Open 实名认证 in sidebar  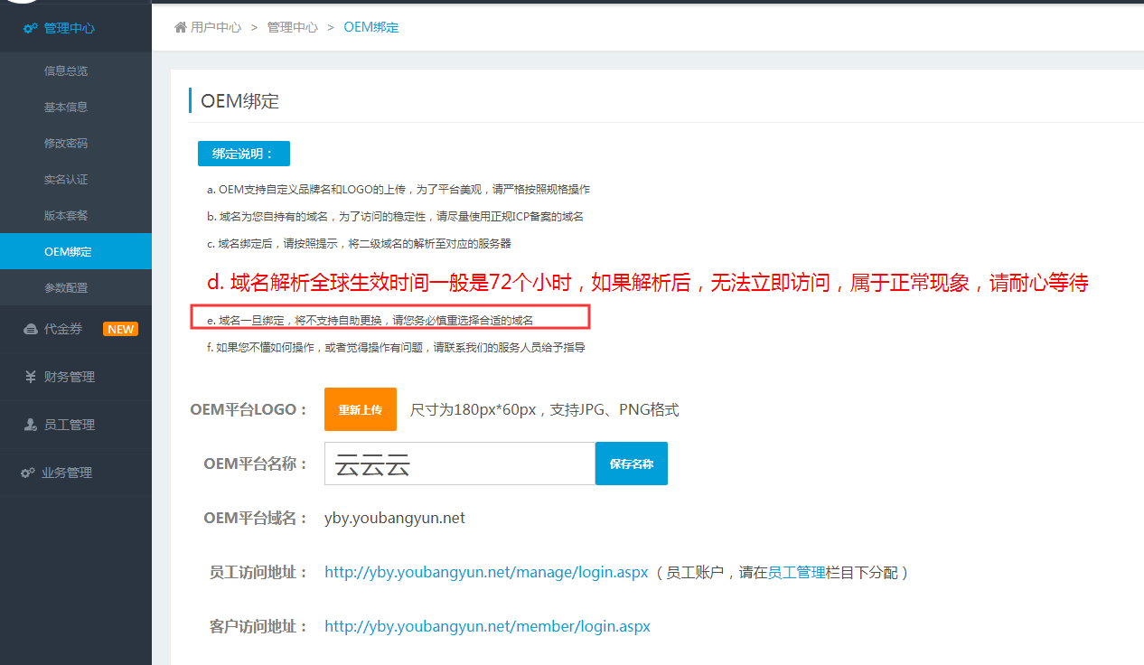tap(66, 180)
